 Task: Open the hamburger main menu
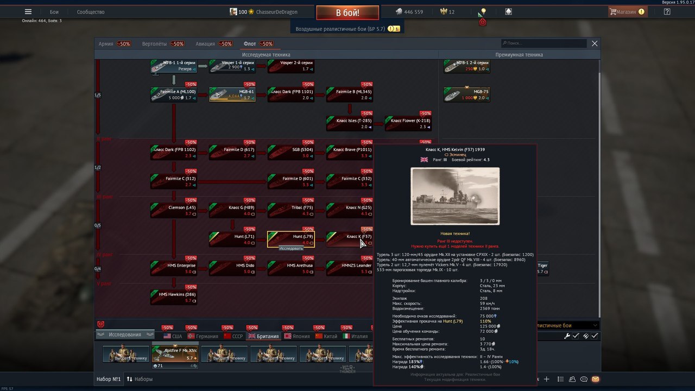pyautogui.click(x=28, y=11)
